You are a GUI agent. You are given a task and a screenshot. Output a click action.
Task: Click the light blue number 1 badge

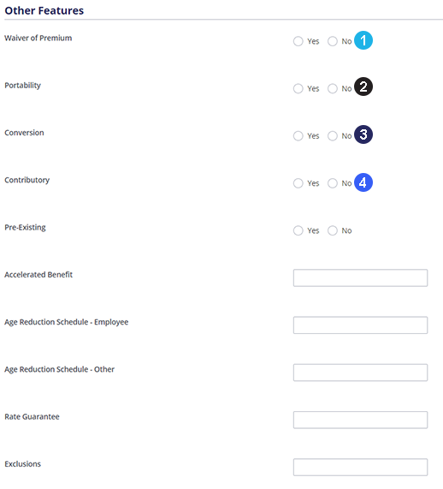[x=363, y=40]
